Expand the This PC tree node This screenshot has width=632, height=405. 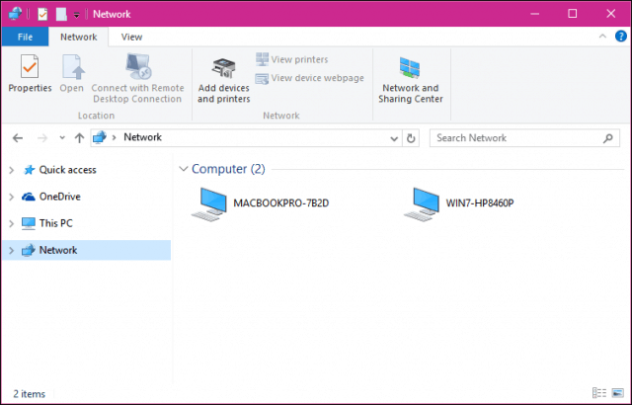pos(12,223)
